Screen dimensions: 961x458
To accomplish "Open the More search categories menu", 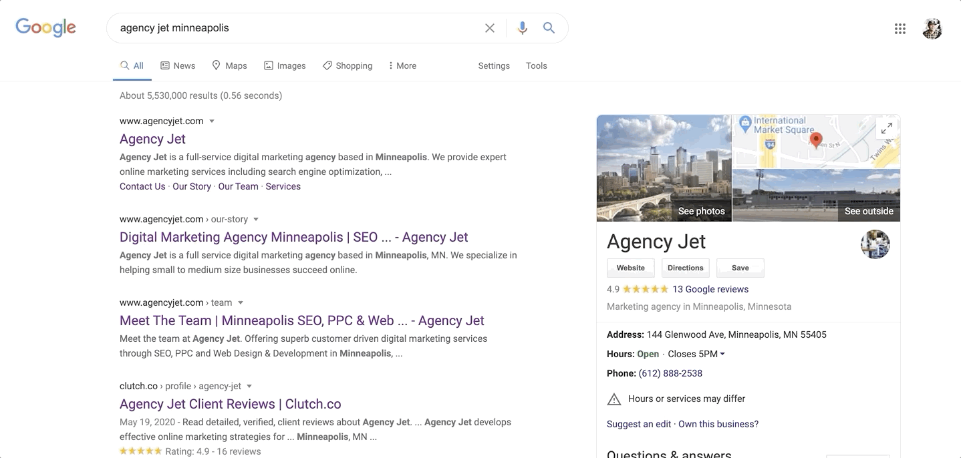I will [402, 65].
